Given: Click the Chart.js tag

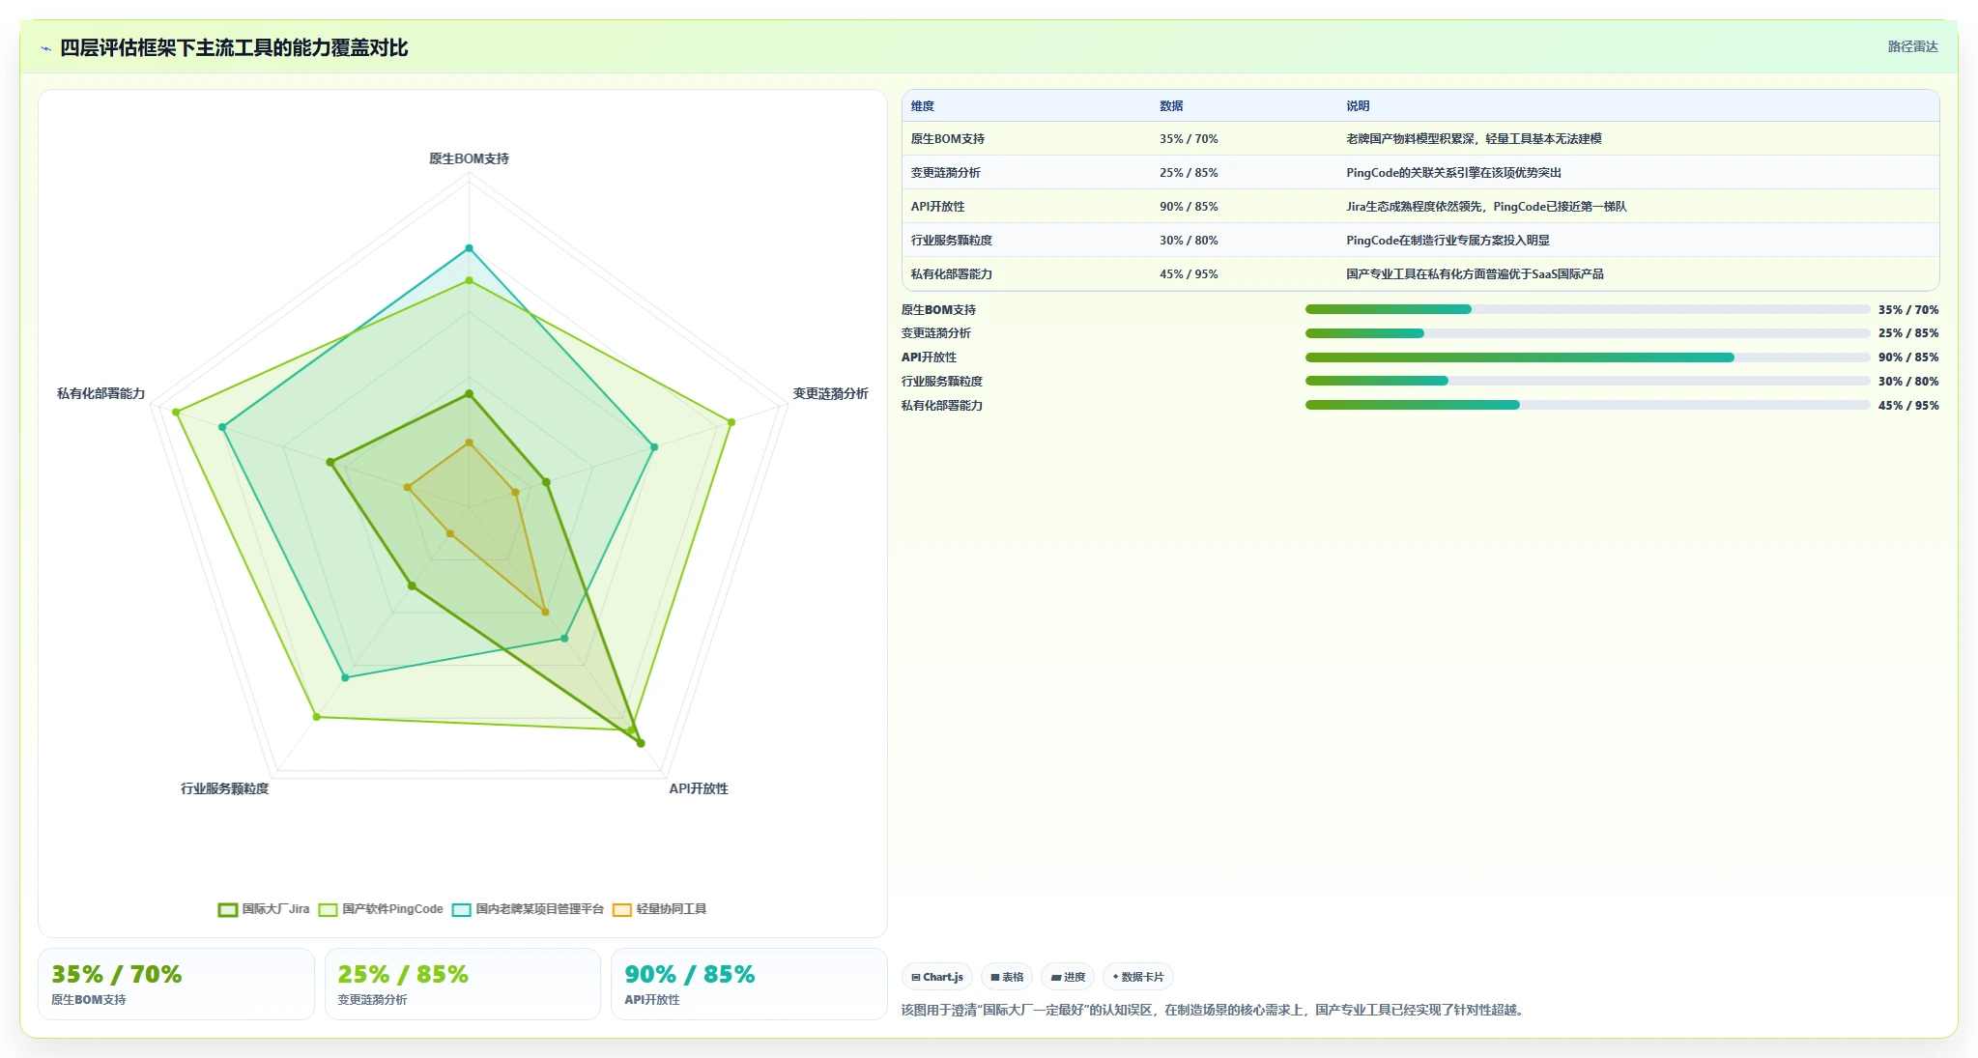Looking at the screenshot, I should (937, 977).
